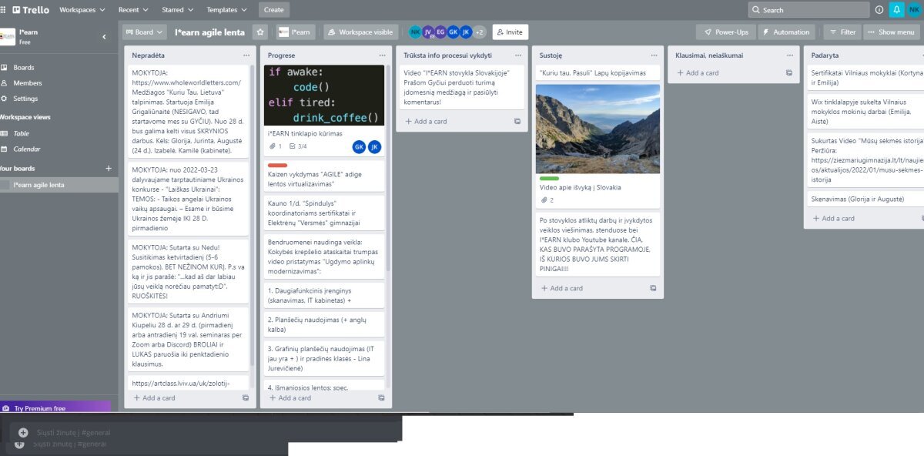Go to Members in the sidebar
Screen dimensions: 924x456
(28, 83)
